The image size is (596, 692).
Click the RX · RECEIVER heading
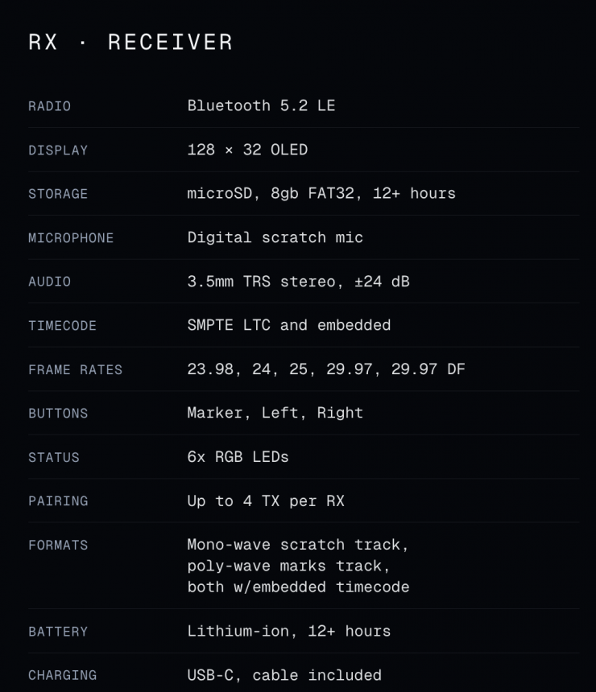tap(130, 43)
